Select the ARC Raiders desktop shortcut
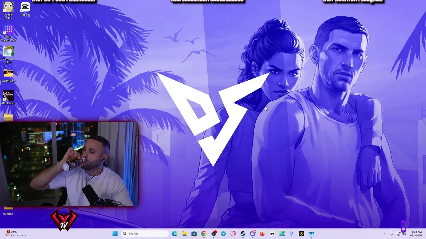This screenshot has height=239, width=426. (x=8, y=98)
